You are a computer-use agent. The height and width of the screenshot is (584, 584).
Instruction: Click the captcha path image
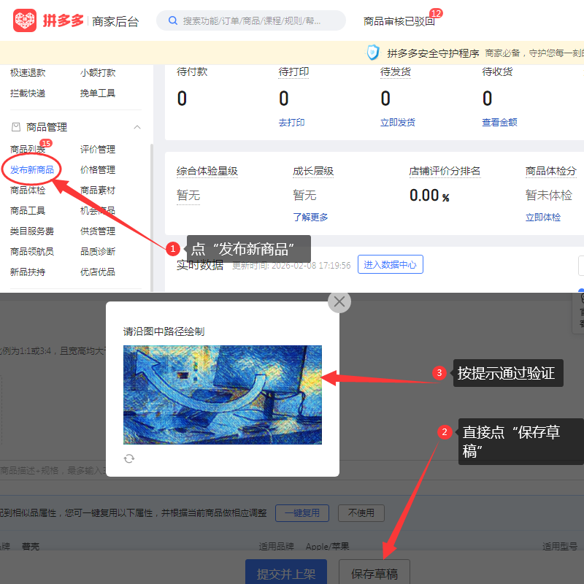pos(222,394)
